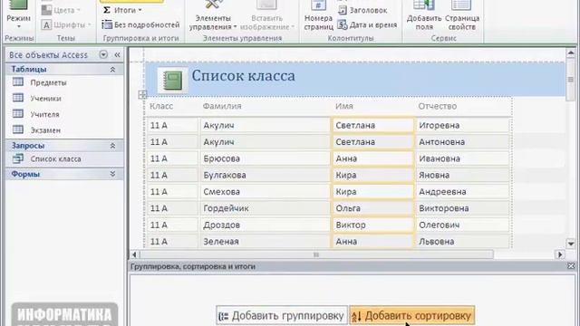Screen dimensions: 580x326
Task: Click the Гордейчик surname cell
Action: tap(265, 208)
